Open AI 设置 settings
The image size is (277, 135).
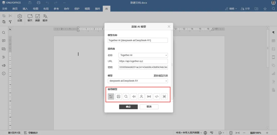(x=19, y=18)
